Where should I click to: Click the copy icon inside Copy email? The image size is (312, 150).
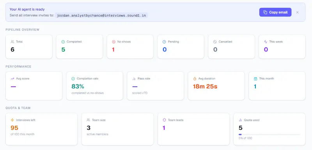[265, 12]
